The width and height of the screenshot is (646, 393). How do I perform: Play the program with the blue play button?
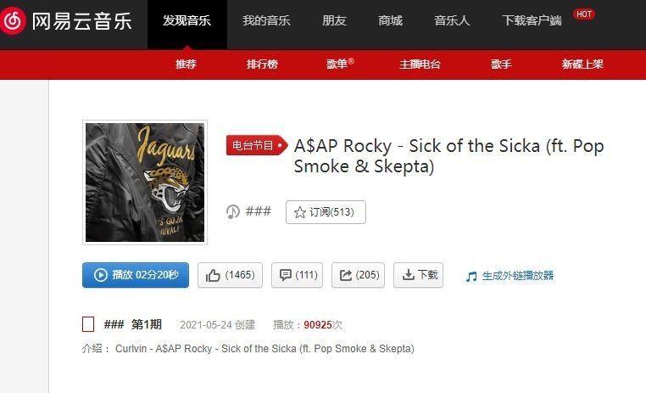pos(136,275)
